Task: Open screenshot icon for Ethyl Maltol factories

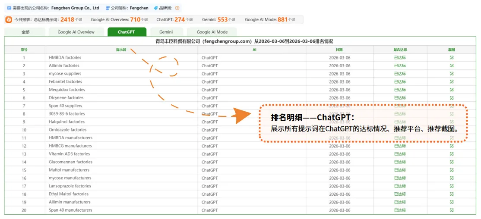Action: 452,194
